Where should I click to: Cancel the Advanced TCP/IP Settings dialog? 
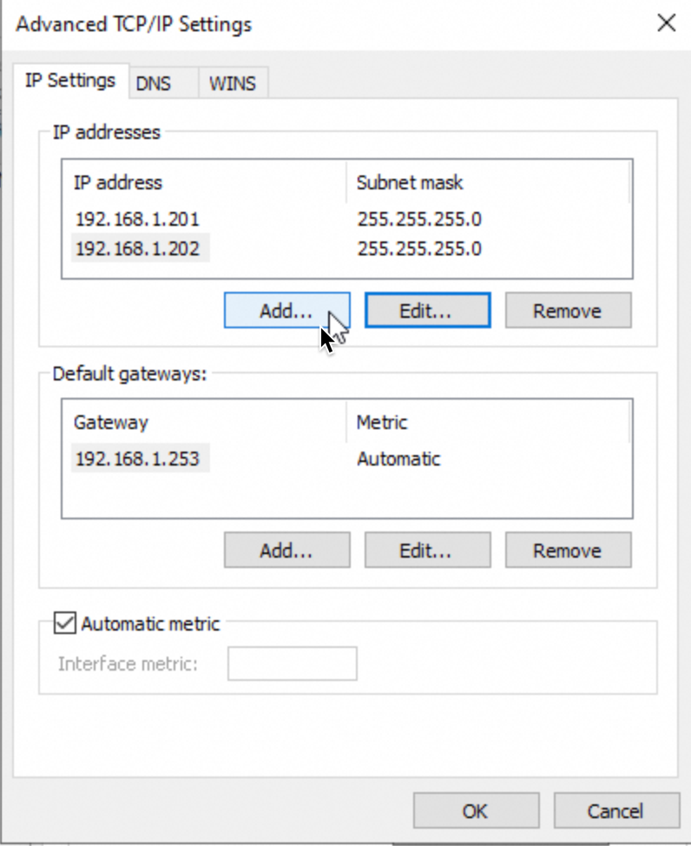(616, 810)
